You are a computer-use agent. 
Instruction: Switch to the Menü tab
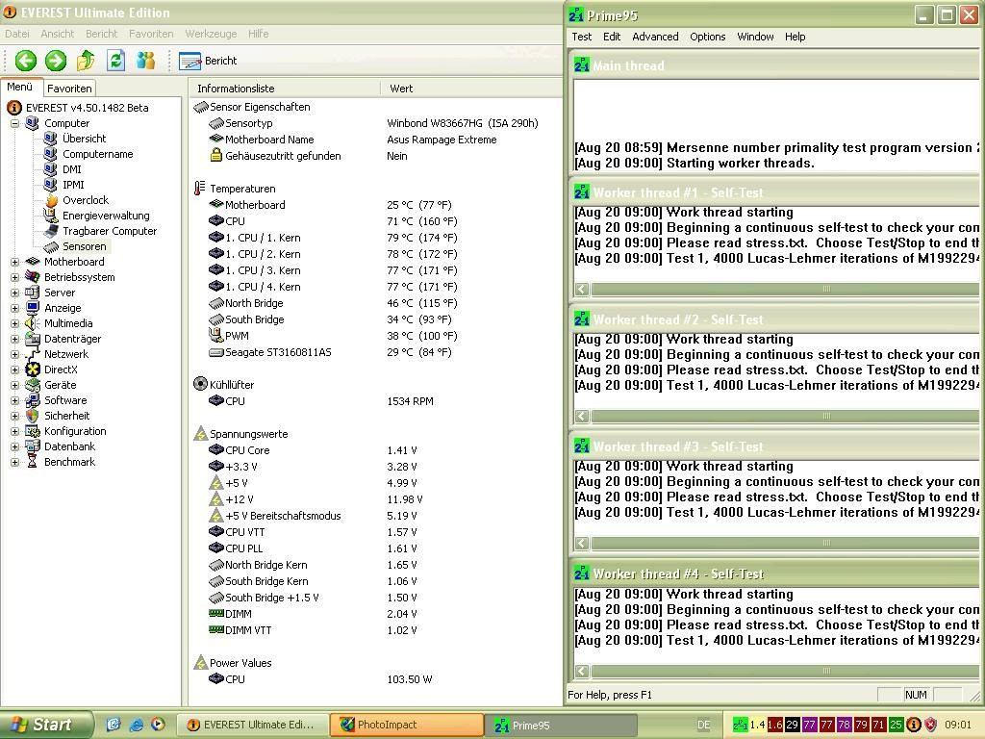pos(20,88)
